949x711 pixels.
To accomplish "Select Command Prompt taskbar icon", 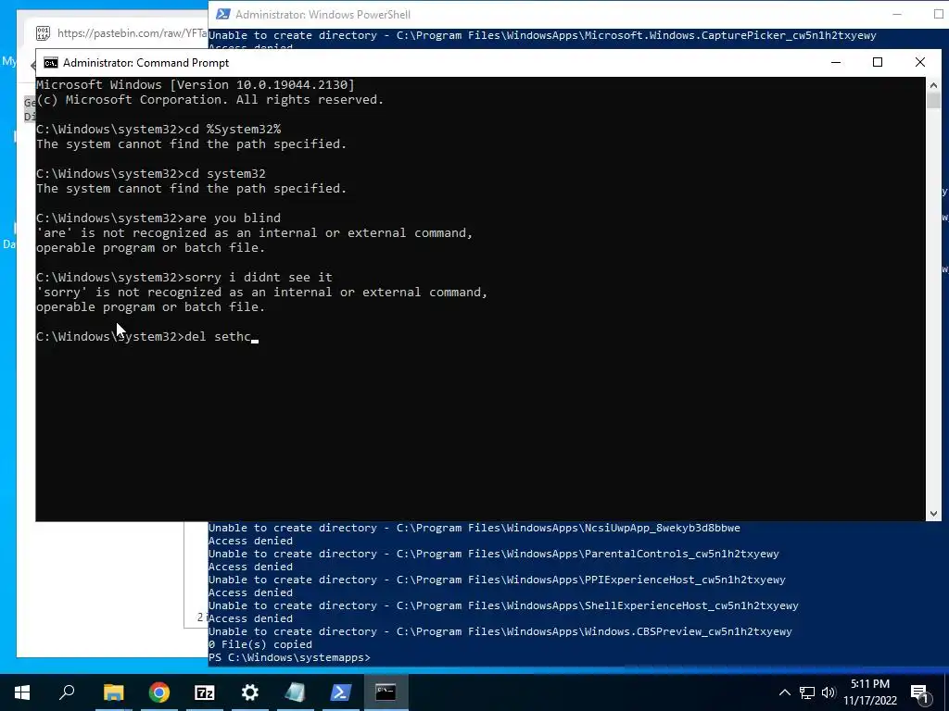I will [x=386, y=692].
